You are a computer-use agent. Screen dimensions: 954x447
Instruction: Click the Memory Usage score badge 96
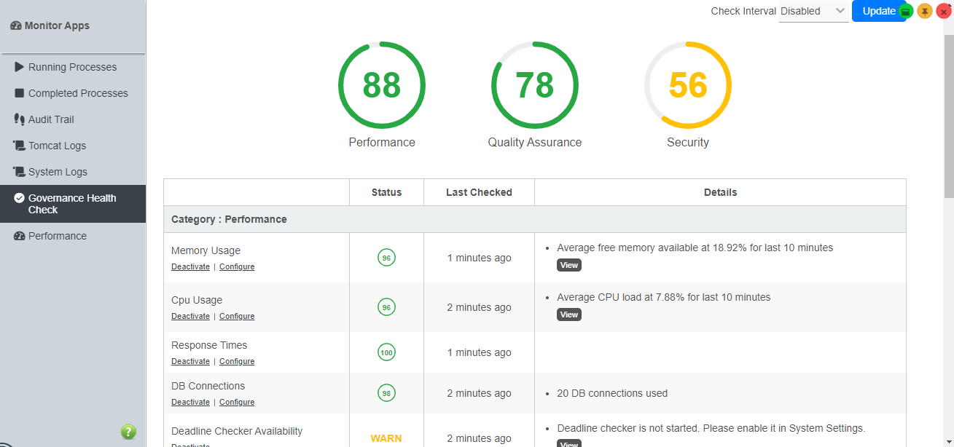[386, 258]
